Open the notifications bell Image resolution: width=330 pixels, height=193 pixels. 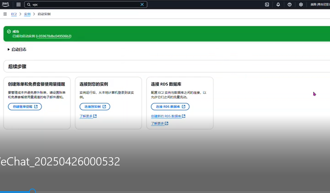click(278, 4)
